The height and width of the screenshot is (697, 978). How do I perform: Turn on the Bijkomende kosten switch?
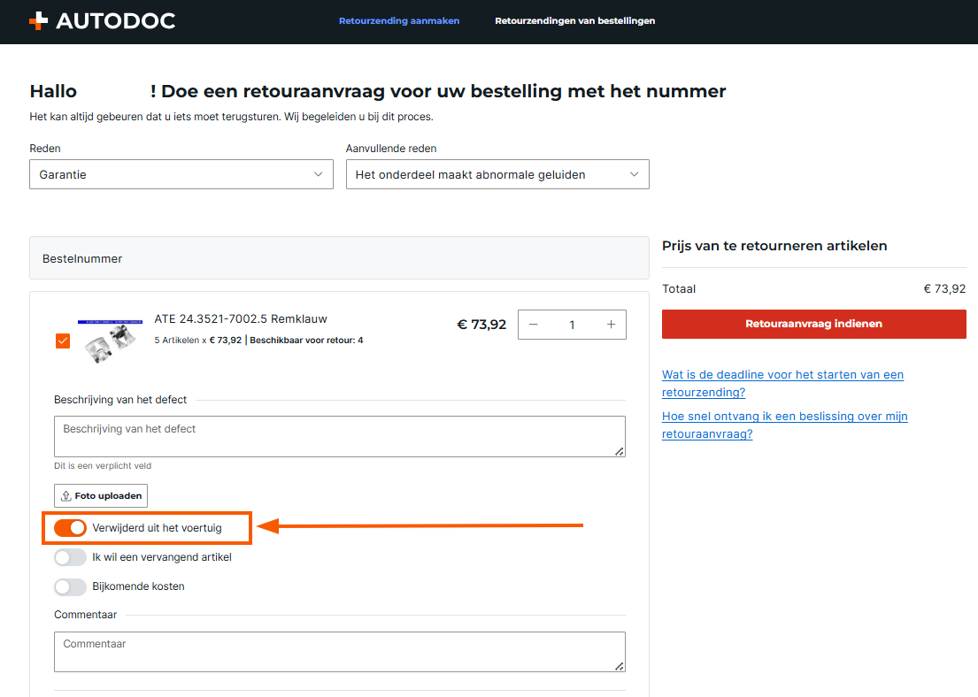(70, 586)
